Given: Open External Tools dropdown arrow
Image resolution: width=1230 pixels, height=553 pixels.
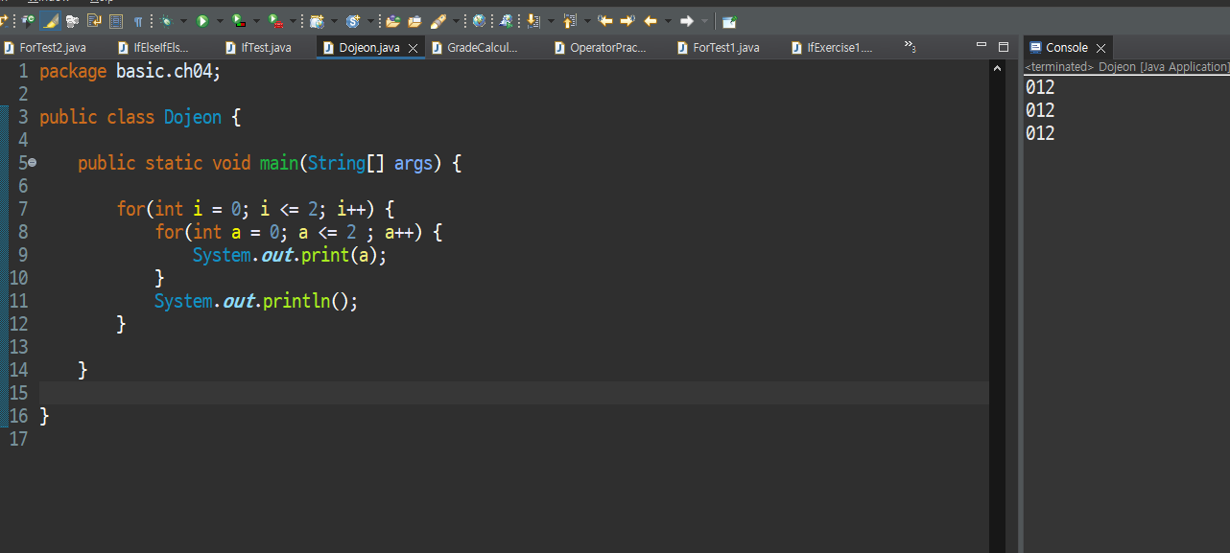Looking at the screenshot, I should 293,21.
